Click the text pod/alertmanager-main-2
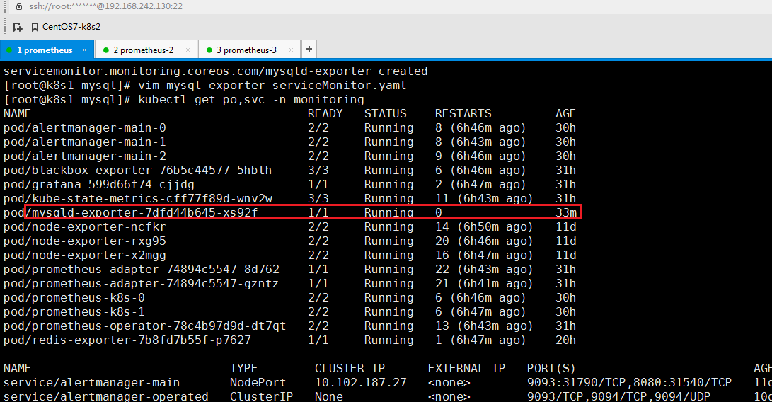The width and height of the screenshot is (772, 402). pos(85,156)
